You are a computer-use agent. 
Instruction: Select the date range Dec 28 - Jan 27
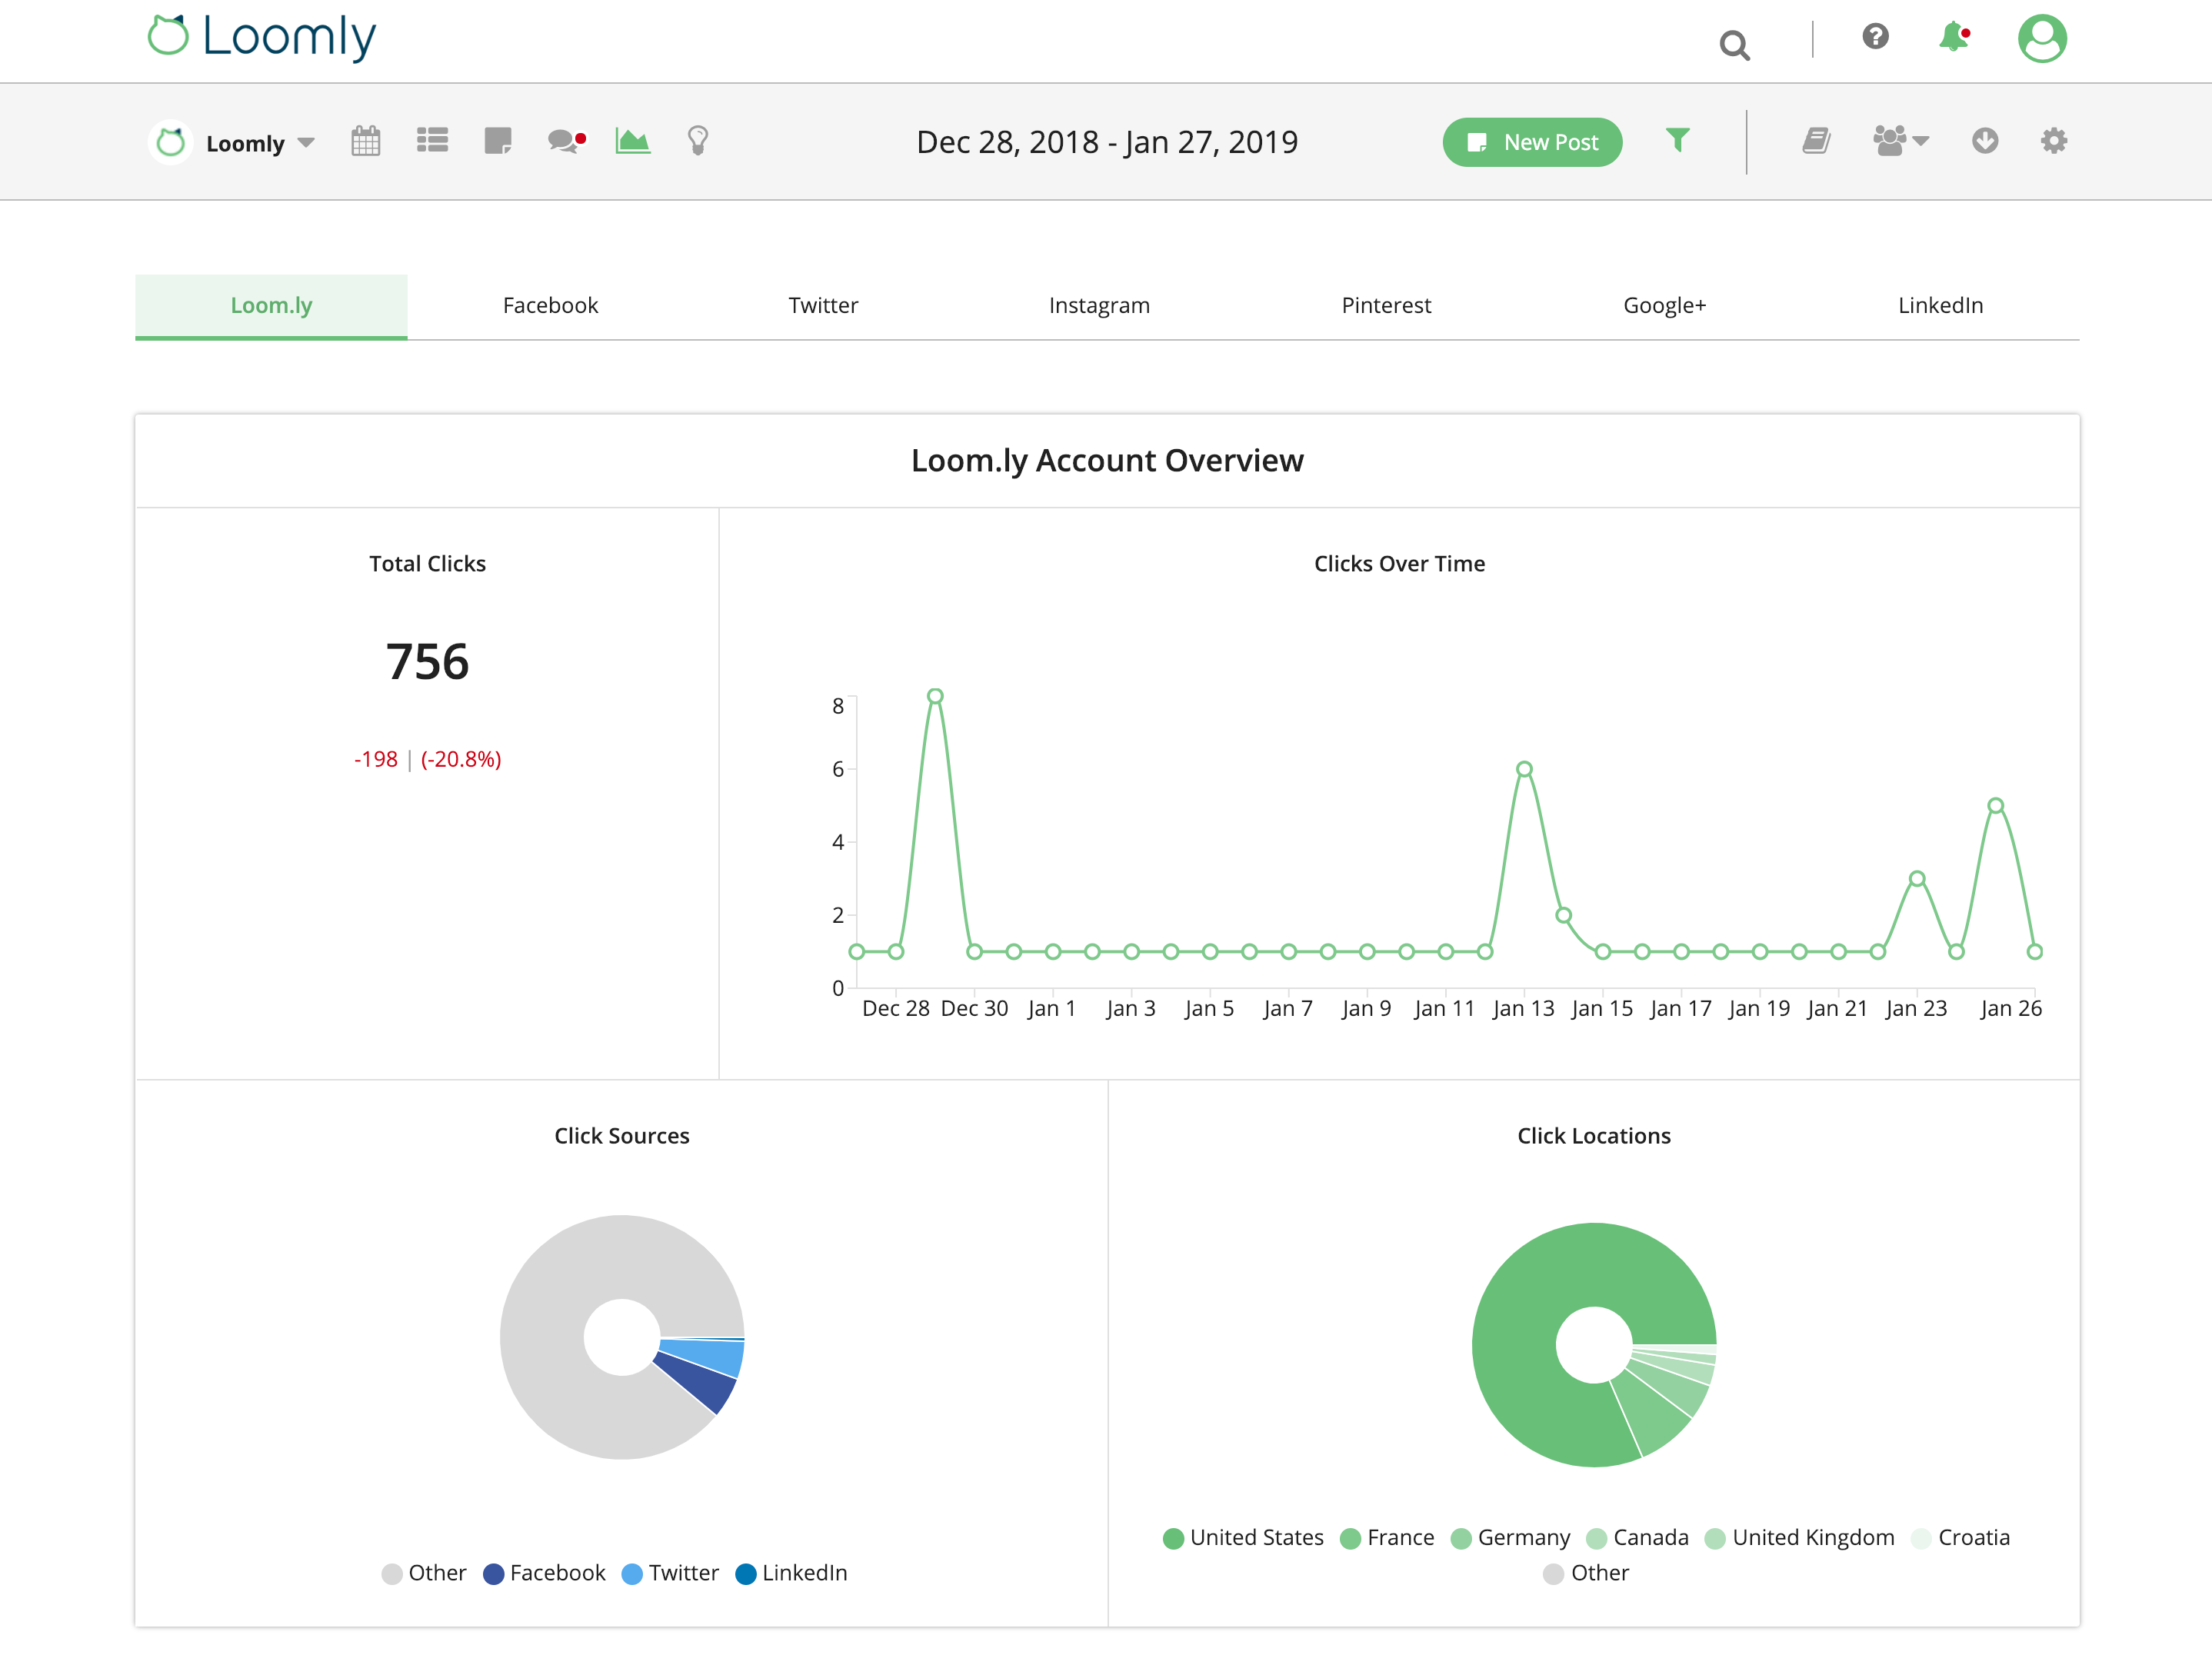[x=1107, y=141]
